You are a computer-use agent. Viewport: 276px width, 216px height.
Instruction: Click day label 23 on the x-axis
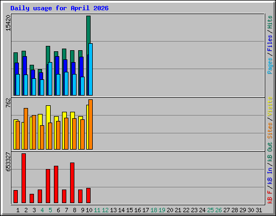tap(194, 210)
